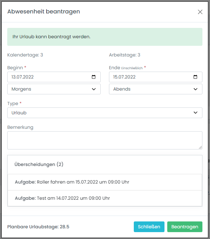
Task: Open the calendar picker for Beginn date
Action: tap(94, 77)
